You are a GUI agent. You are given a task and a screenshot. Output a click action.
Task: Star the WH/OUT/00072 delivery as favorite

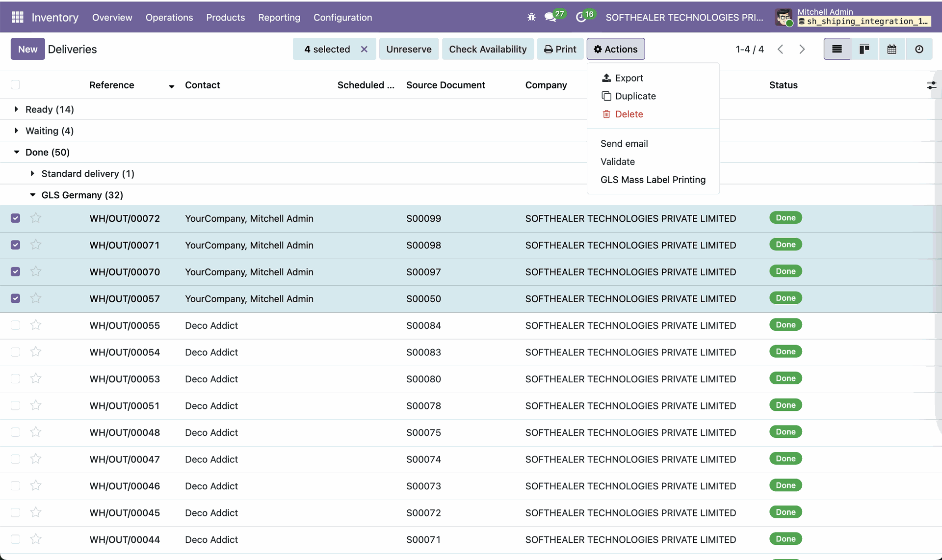point(36,218)
